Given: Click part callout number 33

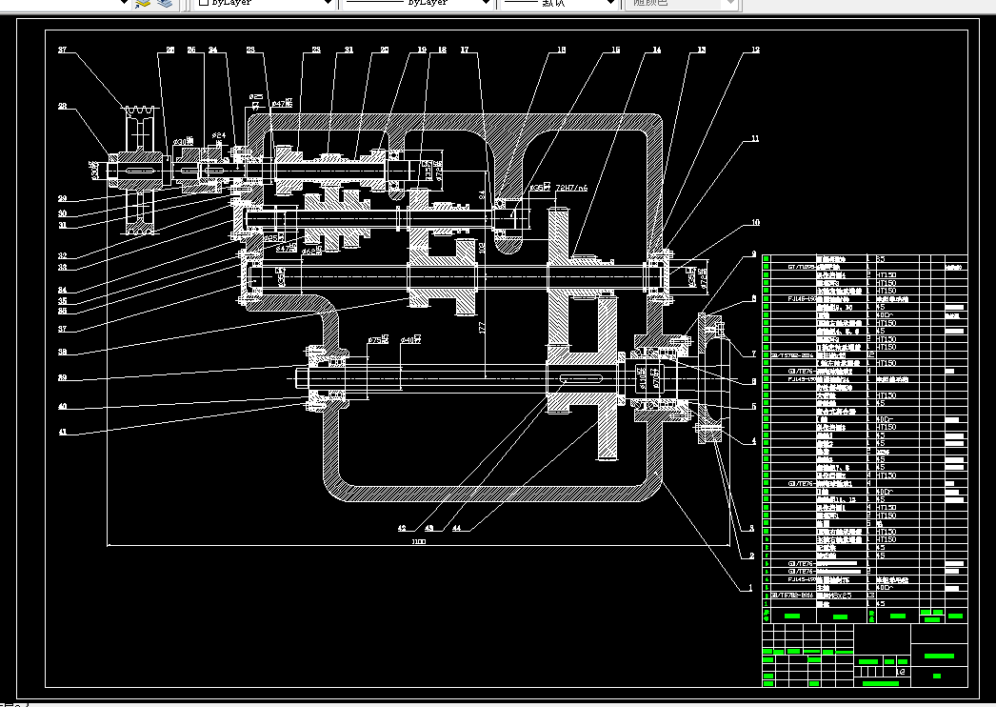Looking at the screenshot, I should coord(62,268).
